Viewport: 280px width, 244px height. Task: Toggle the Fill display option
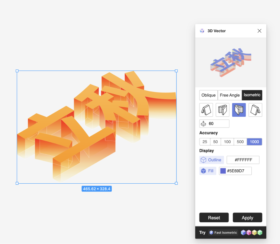pos(208,171)
